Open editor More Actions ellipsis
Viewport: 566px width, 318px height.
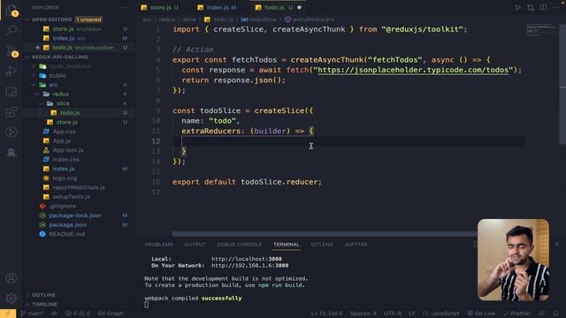tap(555, 7)
